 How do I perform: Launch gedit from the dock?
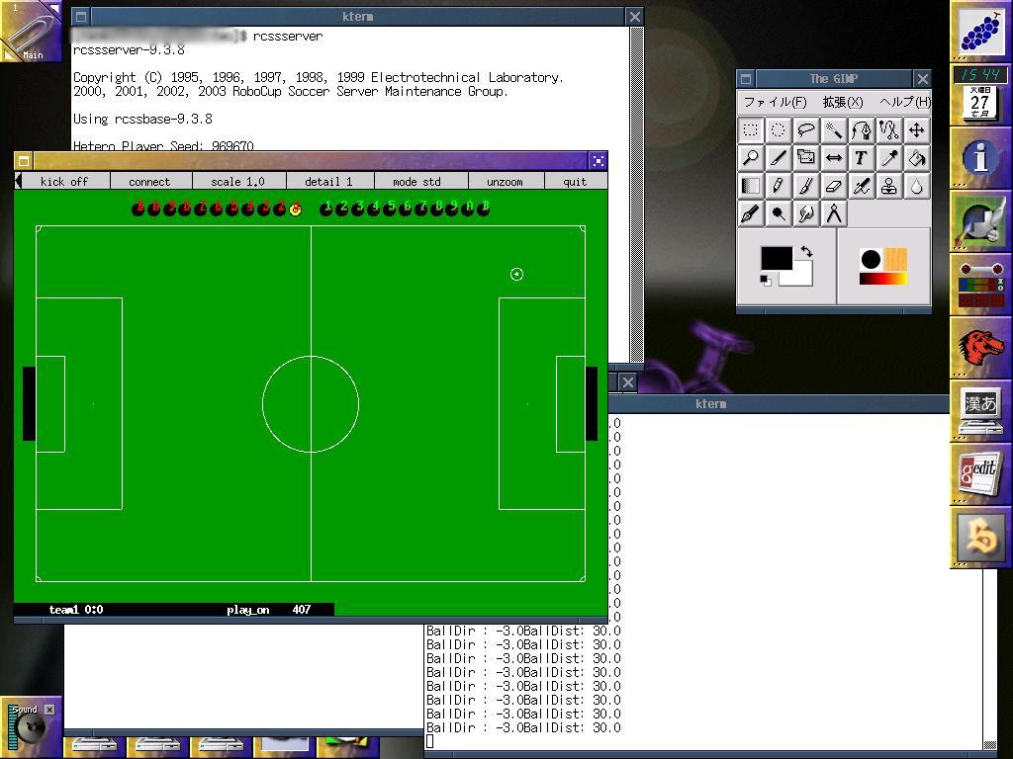(980, 473)
